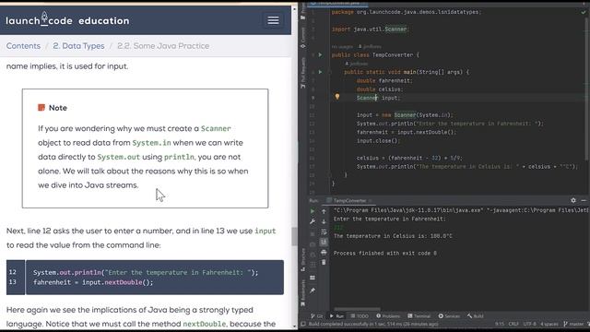Pin the run tab with pin icon
Viewport: 590px width, 332px height.
[313, 290]
